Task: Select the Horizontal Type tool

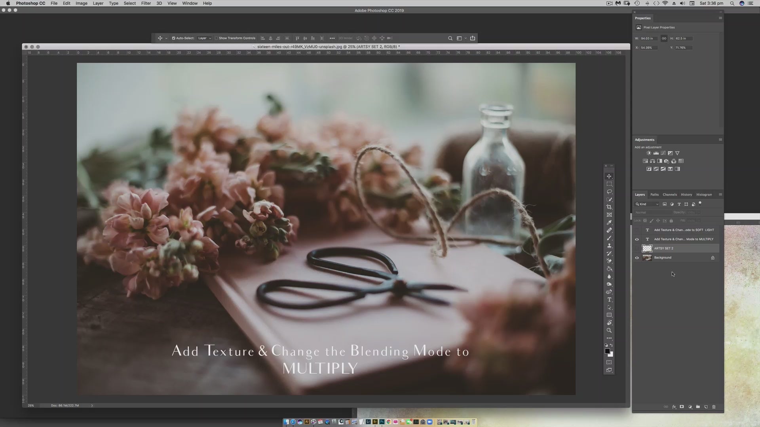Action: pos(609,300)
